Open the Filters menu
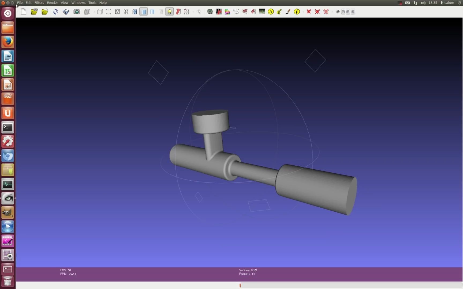Viewport: 463px width, 289px height. (39, 2)
